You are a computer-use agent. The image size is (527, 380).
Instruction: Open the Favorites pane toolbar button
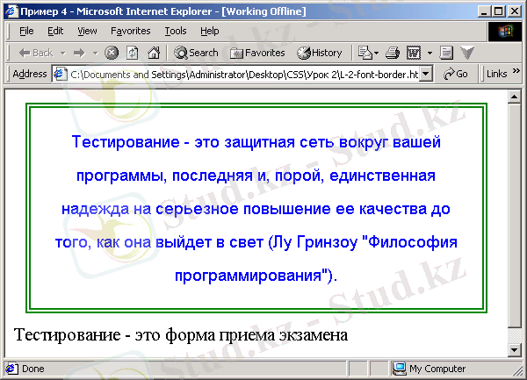click(257, 53)
